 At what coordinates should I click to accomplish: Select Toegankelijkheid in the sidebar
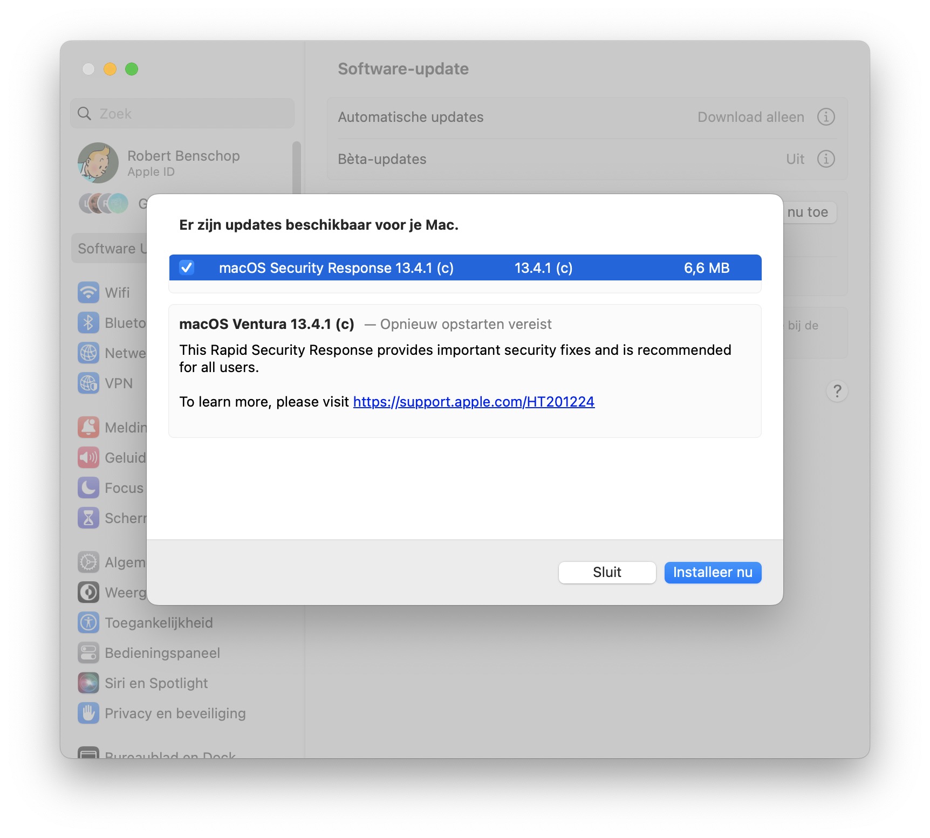pyautogui.click(x=182, y=623)
